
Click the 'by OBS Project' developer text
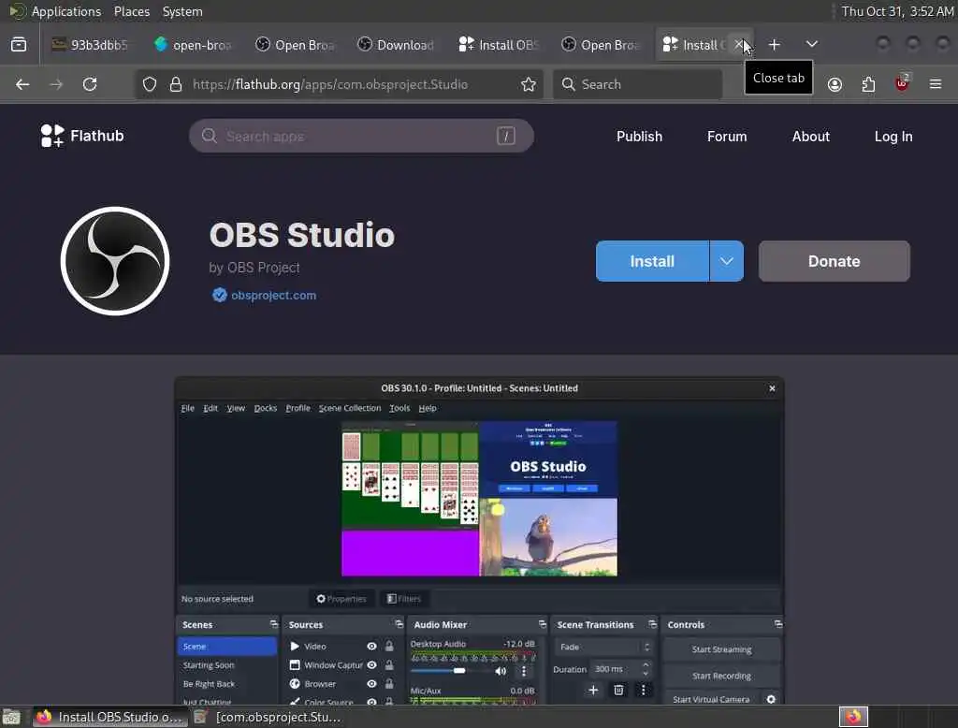pyautogui.click(x=254, y=268)
